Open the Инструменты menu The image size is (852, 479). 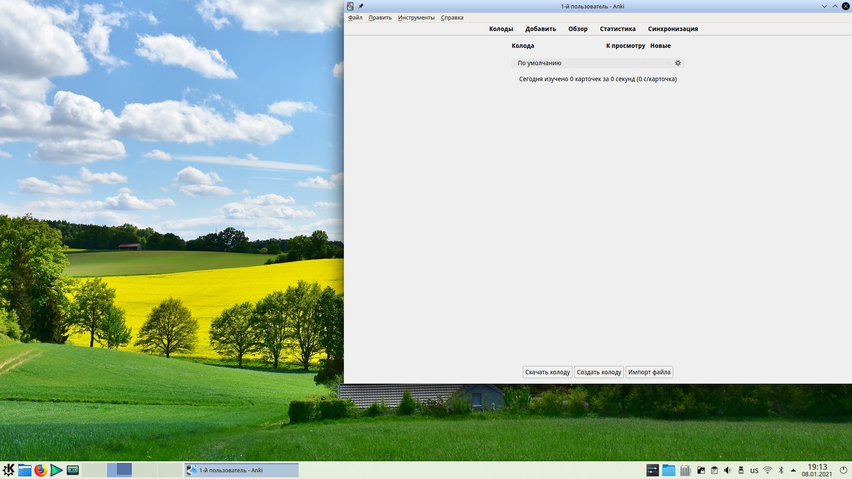click(x=416, y=18)
